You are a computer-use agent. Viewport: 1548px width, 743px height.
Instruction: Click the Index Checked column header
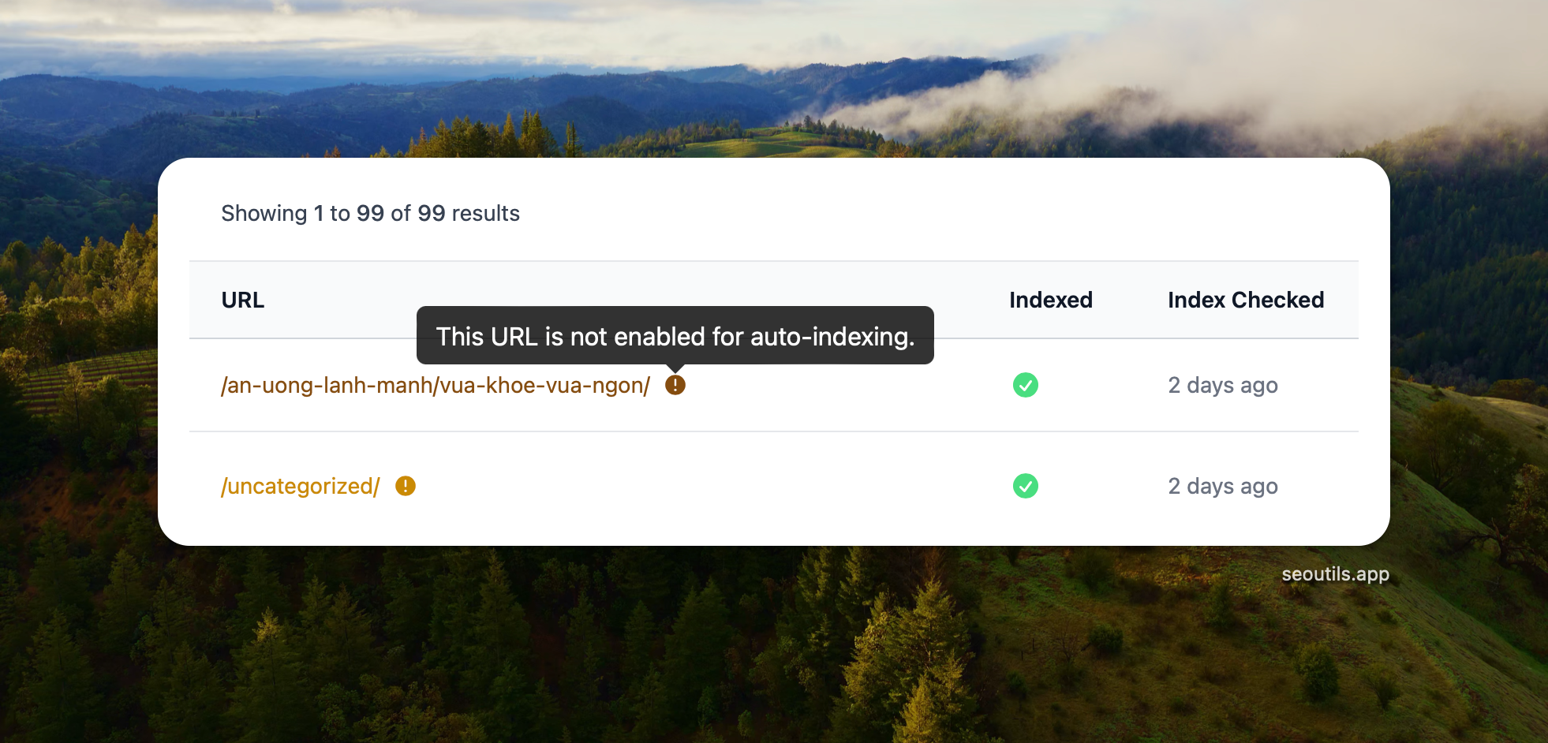click(x=1245, y=301)
